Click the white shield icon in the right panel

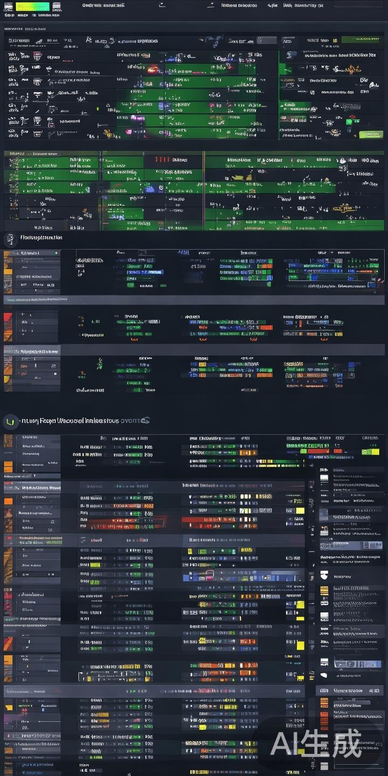324,576
